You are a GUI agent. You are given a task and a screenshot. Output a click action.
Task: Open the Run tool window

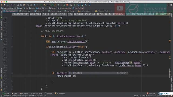6,93
